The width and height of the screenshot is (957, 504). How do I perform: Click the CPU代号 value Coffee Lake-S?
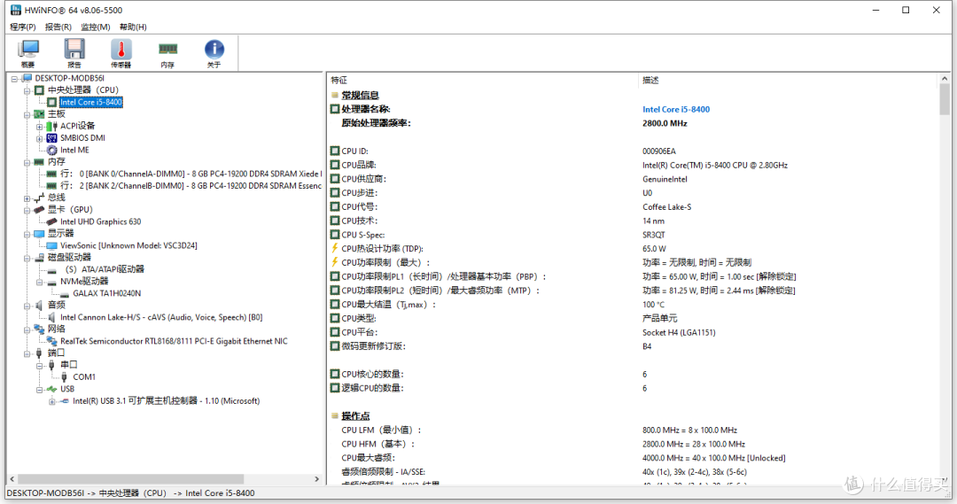pos(667,207)
